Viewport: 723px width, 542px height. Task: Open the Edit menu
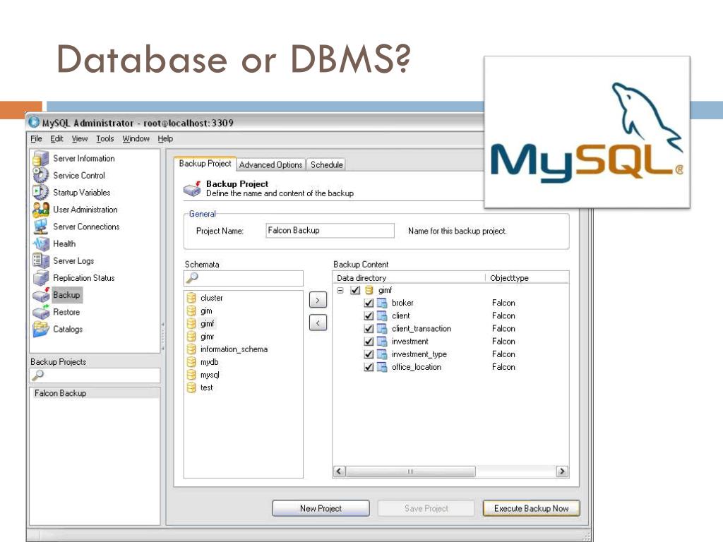coord(56,139)
